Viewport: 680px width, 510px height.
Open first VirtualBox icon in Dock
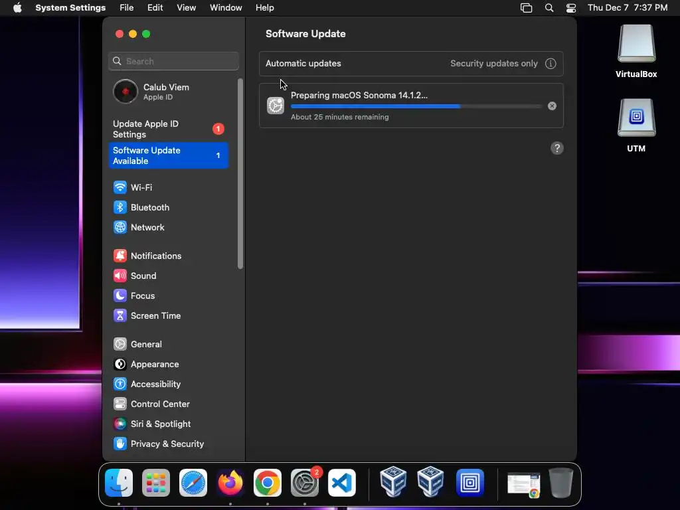pos(393,481)
